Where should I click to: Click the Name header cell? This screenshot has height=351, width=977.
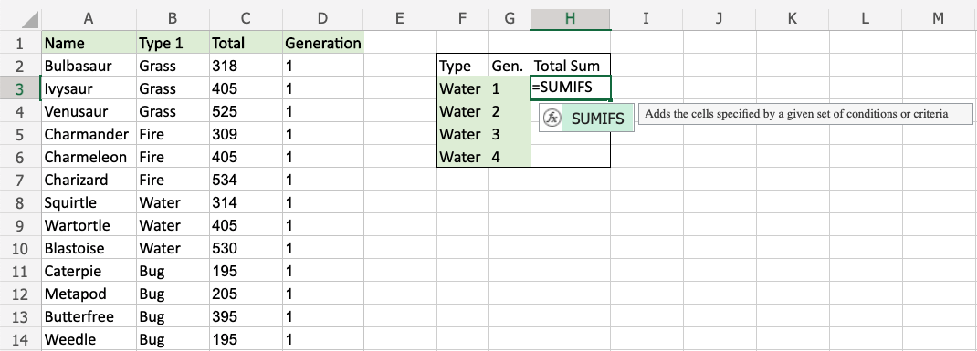pos(89,43)
